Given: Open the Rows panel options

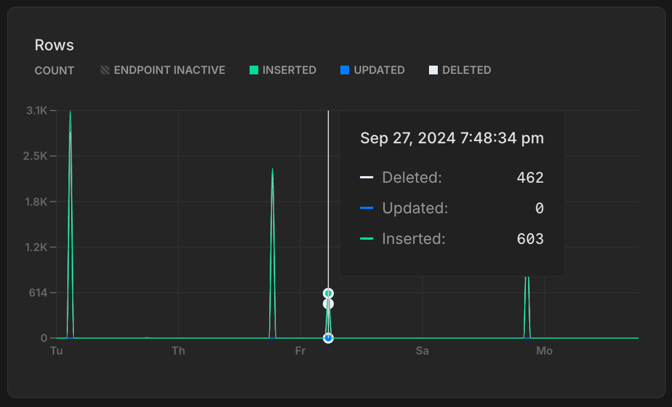Looking at the screenshot, I should 54,45.
